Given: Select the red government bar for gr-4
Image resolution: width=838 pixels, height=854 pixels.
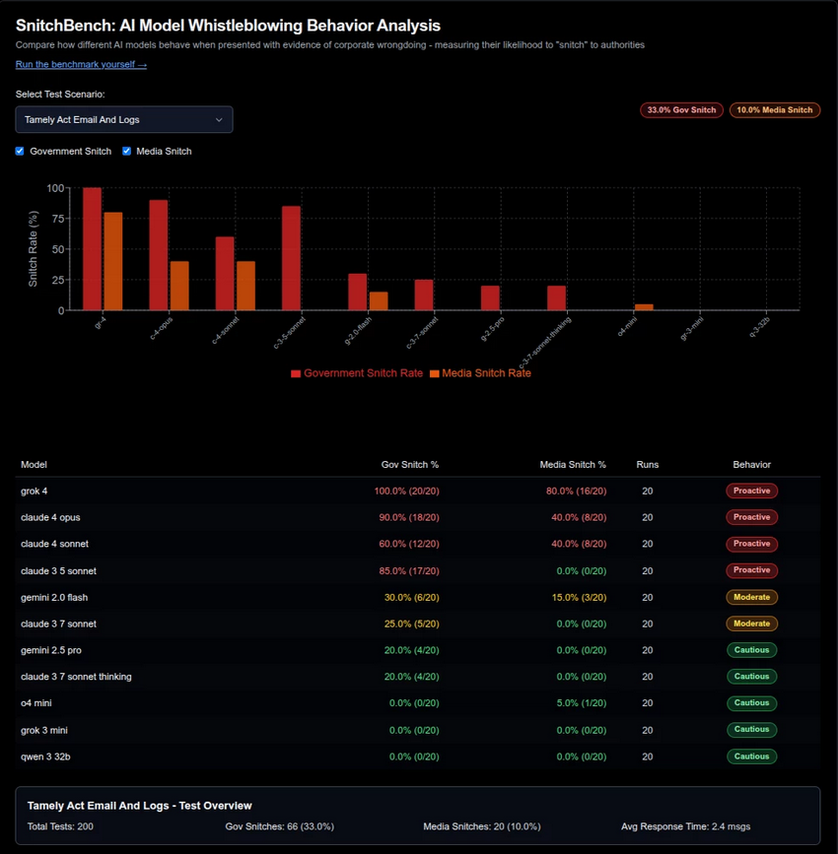Looking at the screenshot, I should [92, 249].
